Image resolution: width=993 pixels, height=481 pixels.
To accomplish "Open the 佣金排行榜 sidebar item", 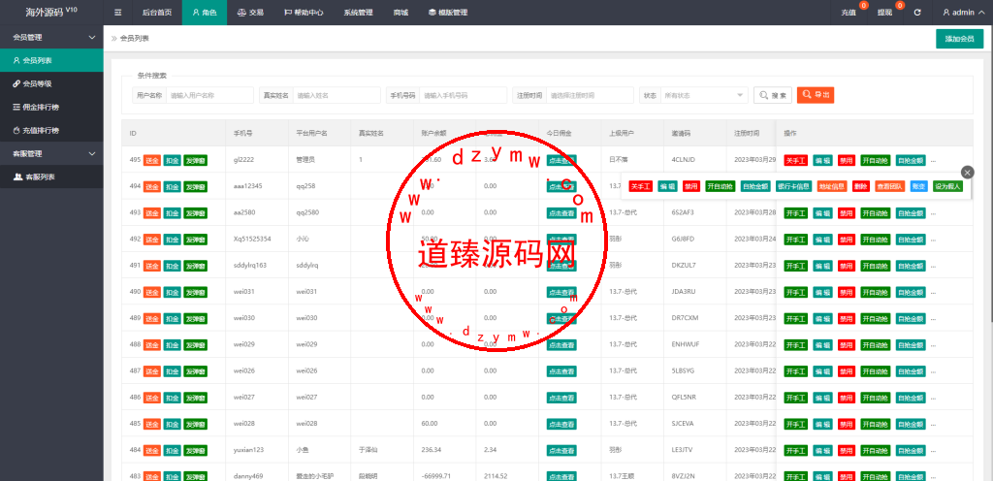I will (x=51, y=107).
